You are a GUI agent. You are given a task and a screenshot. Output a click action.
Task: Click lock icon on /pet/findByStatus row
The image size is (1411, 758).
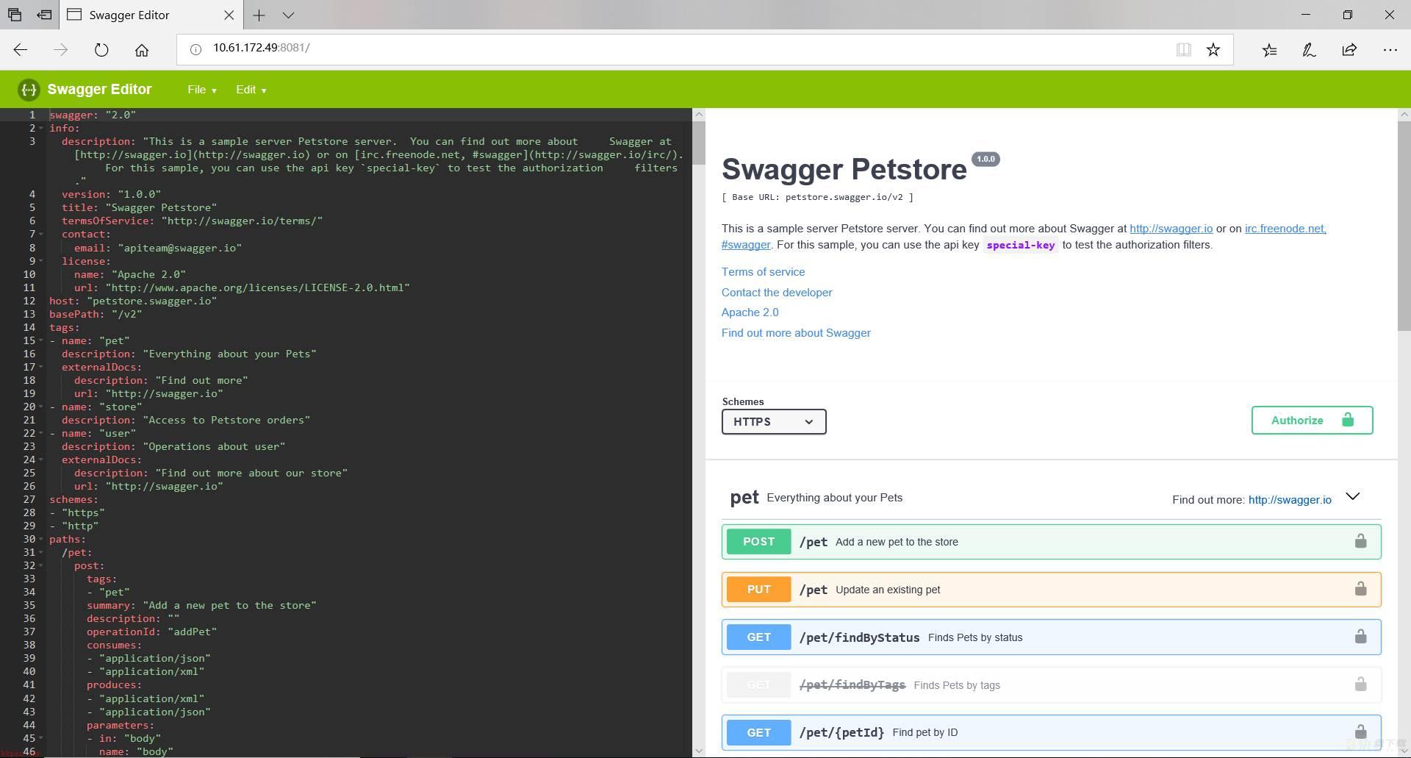tap(1360, 637)
